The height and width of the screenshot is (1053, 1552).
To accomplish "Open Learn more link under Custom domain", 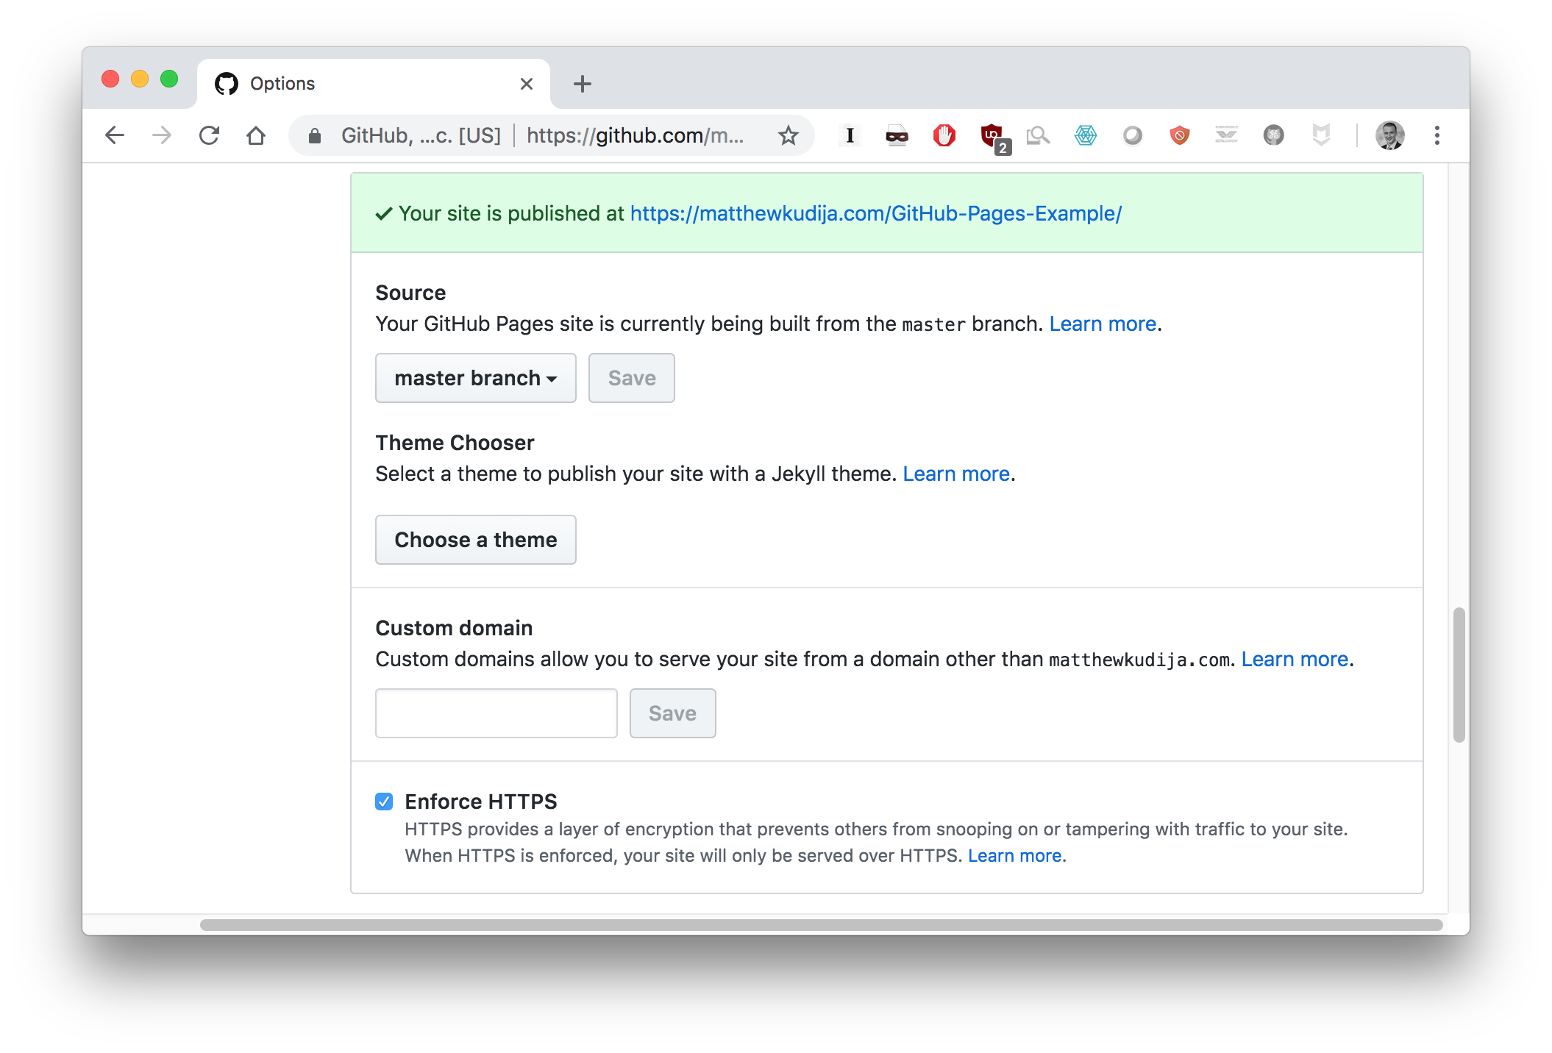I will [x=1295, y=660].
